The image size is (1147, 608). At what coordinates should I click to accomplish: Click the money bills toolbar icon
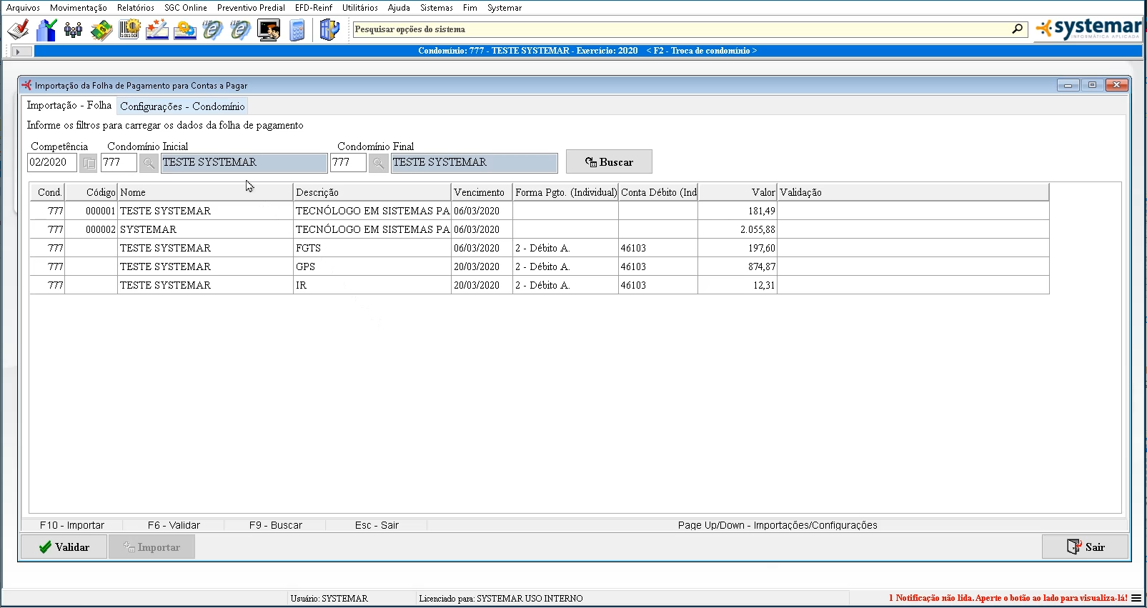pyautogui.click(x=101, y=30)
